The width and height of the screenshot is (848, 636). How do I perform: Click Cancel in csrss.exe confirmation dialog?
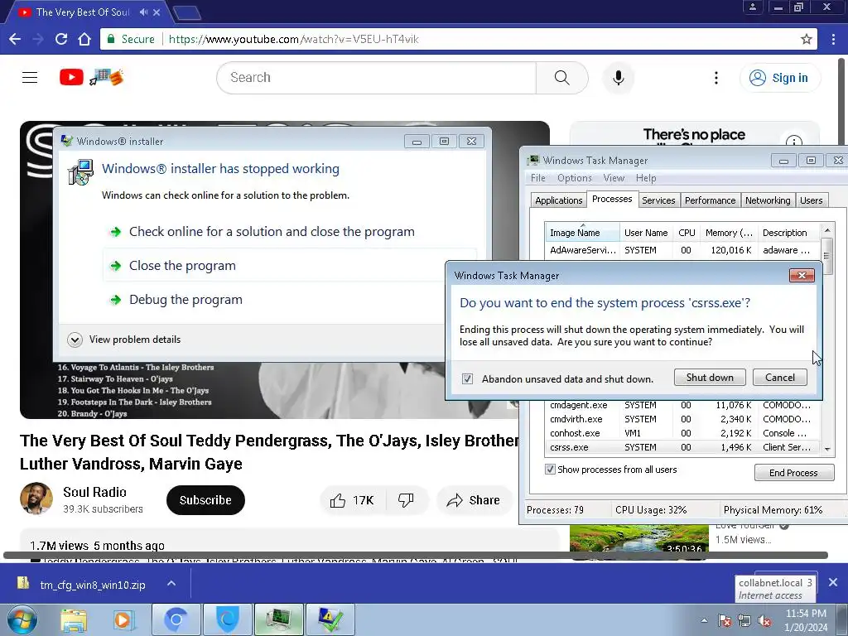(x=780, y=378)
